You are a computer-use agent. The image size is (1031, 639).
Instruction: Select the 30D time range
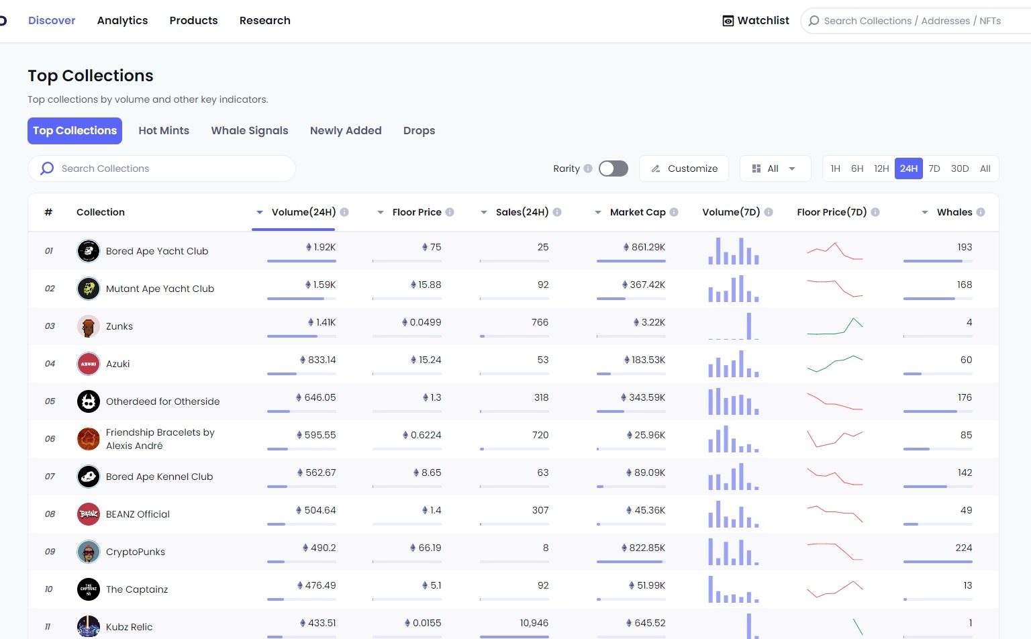click(960, 168)
